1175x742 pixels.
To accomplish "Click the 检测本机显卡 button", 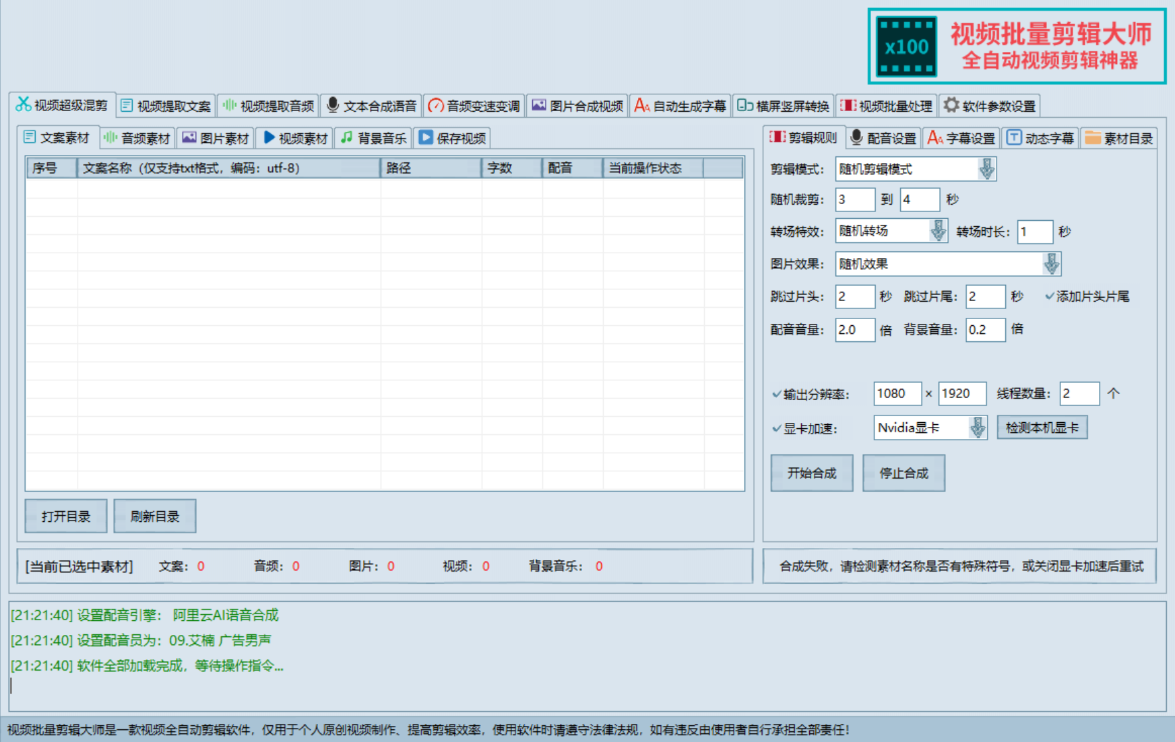I will click(x=1042, y=428).
